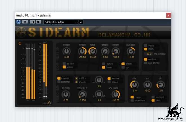Click the m/s balance knob
The width and height of the screenshot is (186, 122).
[x=99, y=80]
